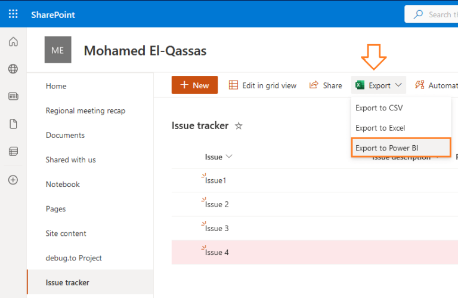
Task: Select Export to Power BI option
Action: click(386, 148)
